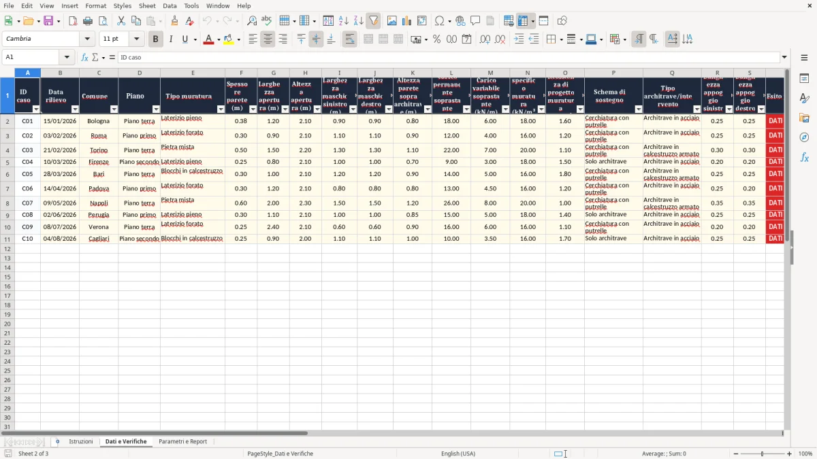Click the Add Decimal Place icon
Screen dimensions: 817x459
485,39
